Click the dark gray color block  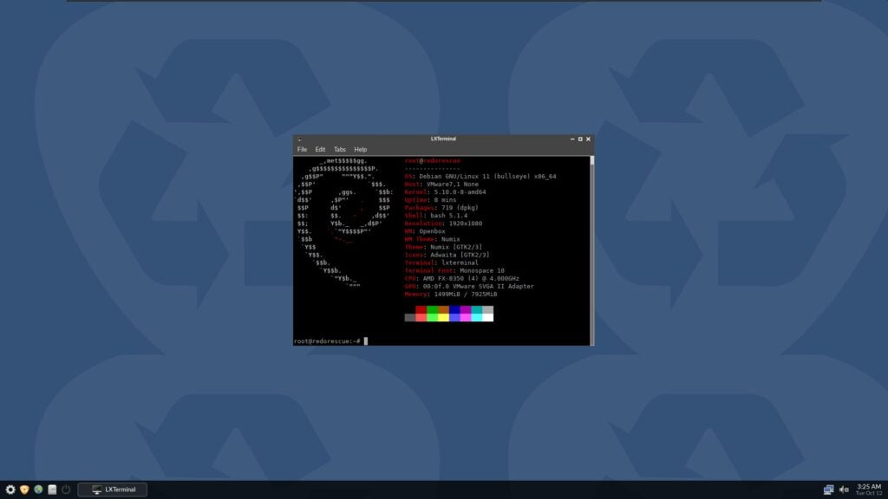(410, 317)
